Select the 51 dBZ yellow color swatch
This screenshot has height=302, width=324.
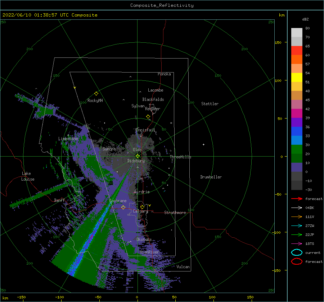pyautogui.click(x=297, y=77)
